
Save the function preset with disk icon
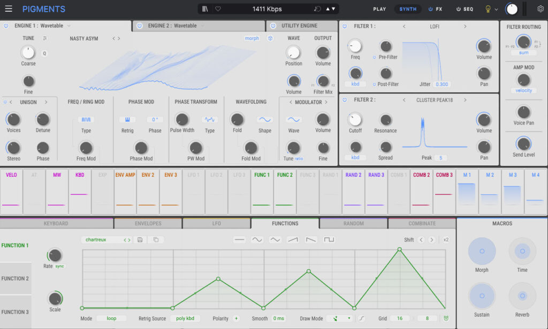point(140,240)
